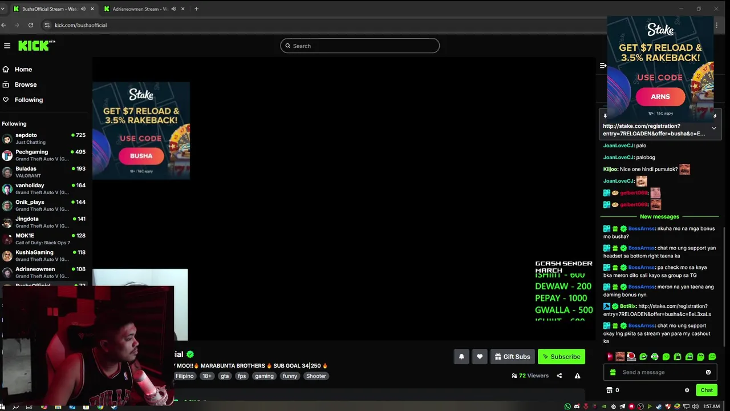Viewport: 730px width, 411px height.
Task: Select the Shooter tag
Action: [x=316, y=376]
